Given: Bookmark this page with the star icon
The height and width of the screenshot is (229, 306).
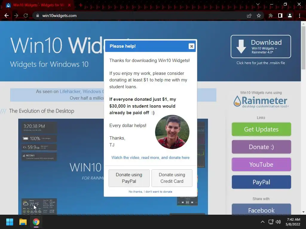Looking at the screenshot, I should click(259, 16).
